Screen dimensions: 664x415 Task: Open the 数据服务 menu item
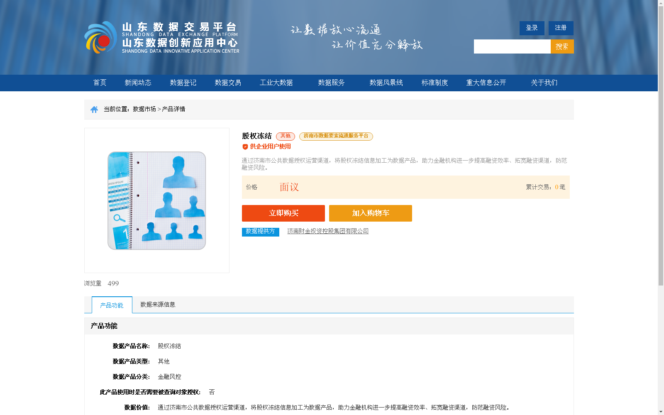click(x=331, y=83)
